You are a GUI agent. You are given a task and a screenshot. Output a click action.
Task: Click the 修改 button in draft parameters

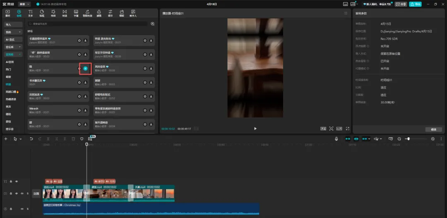click(x=433, y=129)
